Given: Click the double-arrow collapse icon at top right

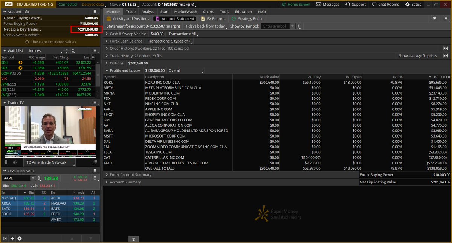Looking at the screenshot, I should 434,18.
